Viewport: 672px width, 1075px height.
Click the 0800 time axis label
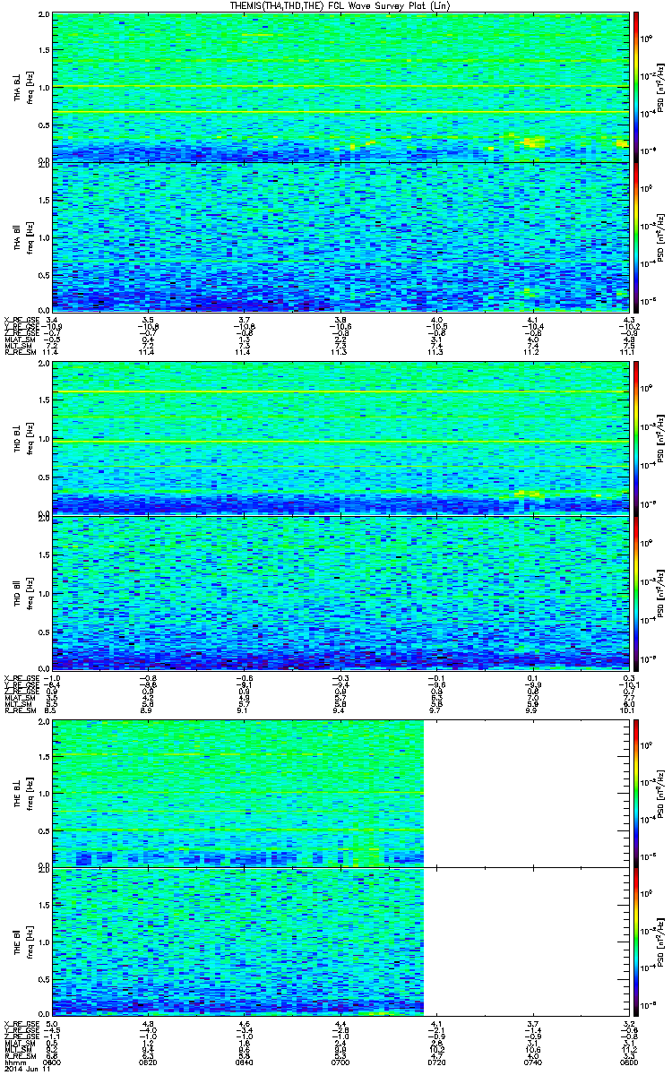pos(628,1062)
